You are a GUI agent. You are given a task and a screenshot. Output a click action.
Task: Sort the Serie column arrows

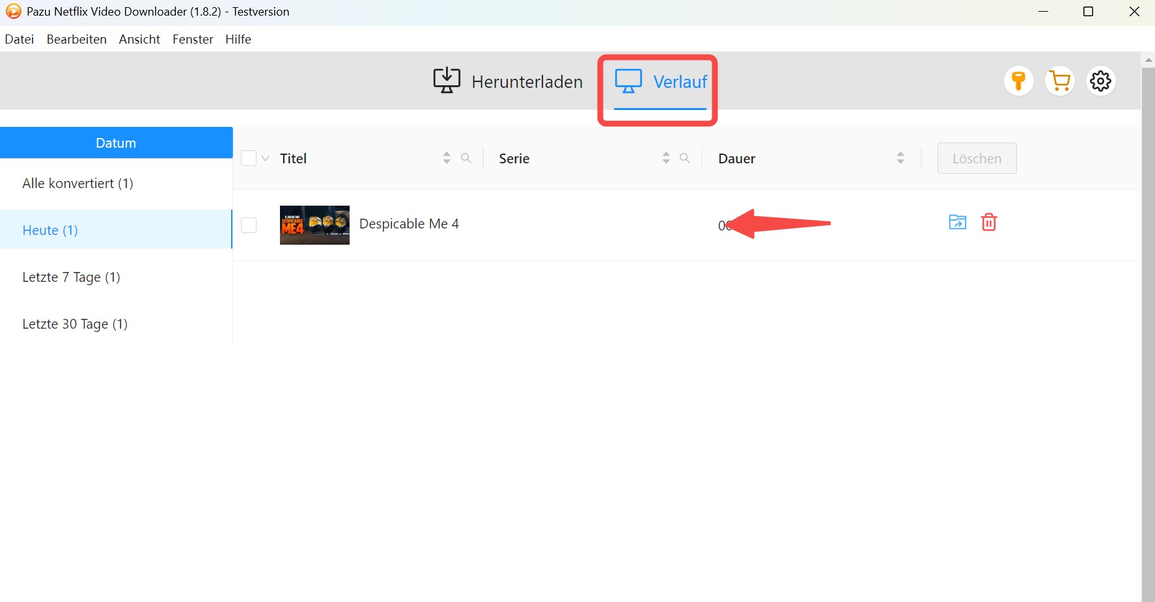pos(666,158)
